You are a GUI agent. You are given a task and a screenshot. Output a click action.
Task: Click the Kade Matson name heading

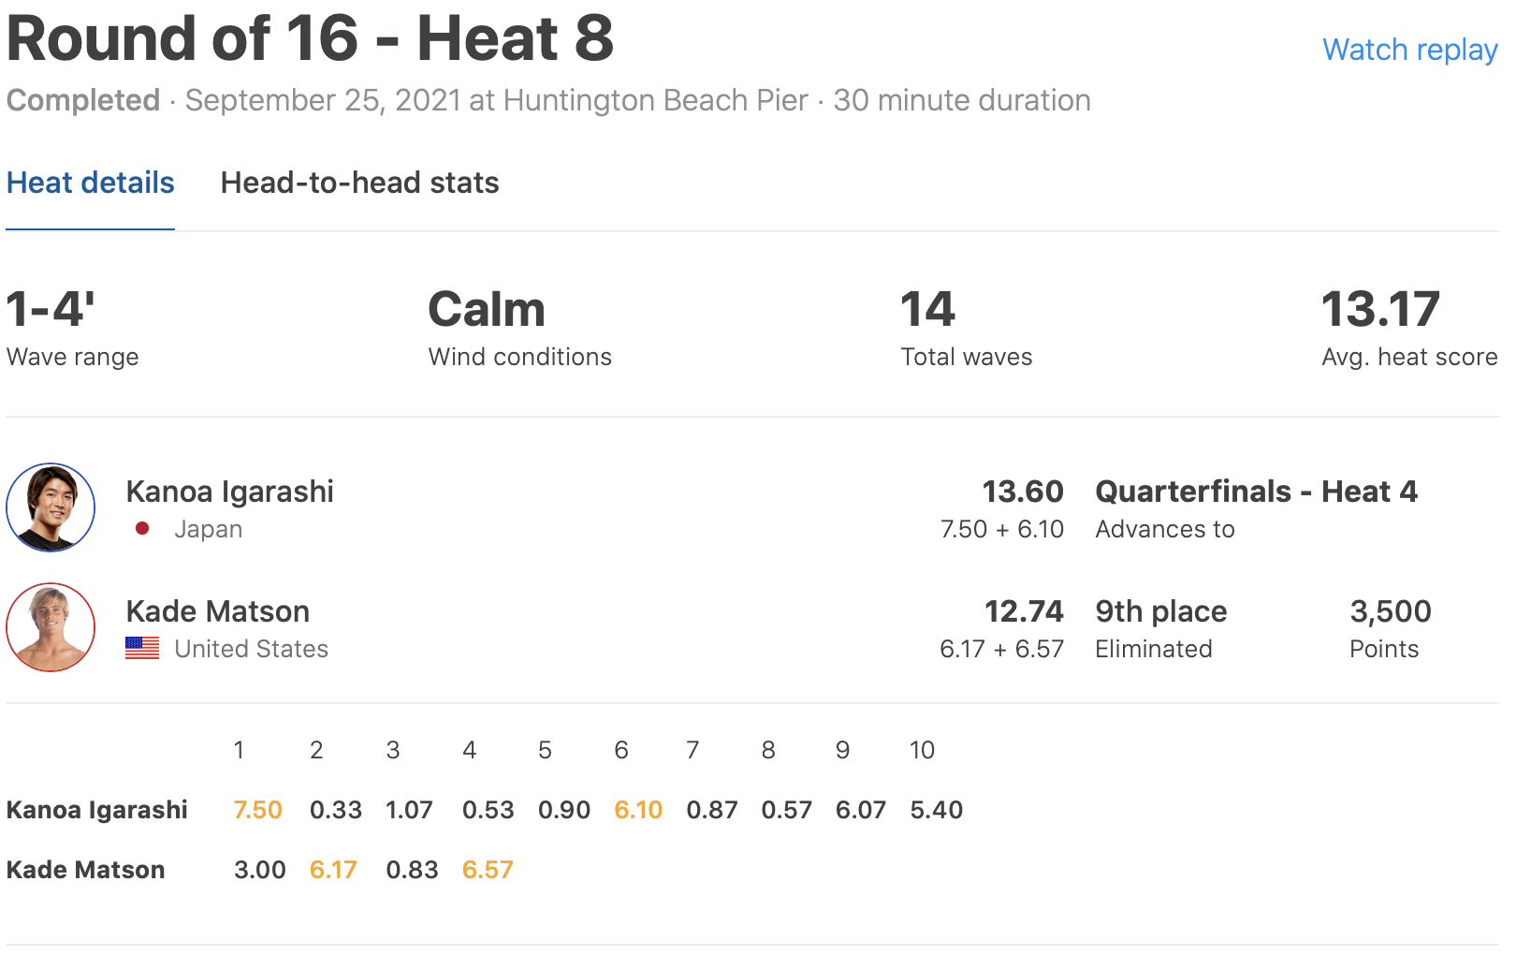(217, 611)
